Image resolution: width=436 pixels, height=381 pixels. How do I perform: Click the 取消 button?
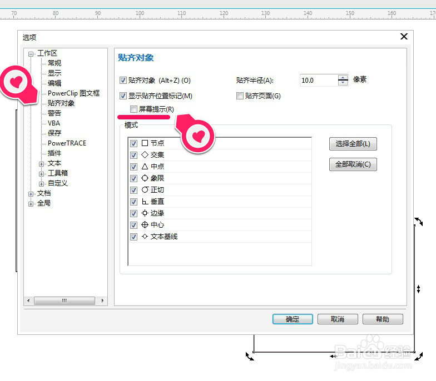[338, 319]
